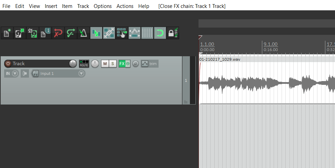
Task: Click the track envelope icon
Action: click(x=145, y=64)
